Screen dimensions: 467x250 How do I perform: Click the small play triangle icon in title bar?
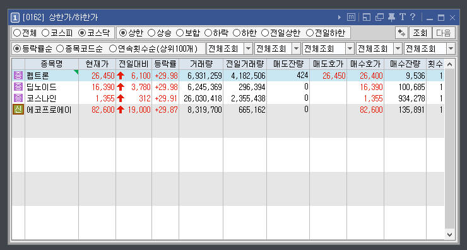pos(340,17)
